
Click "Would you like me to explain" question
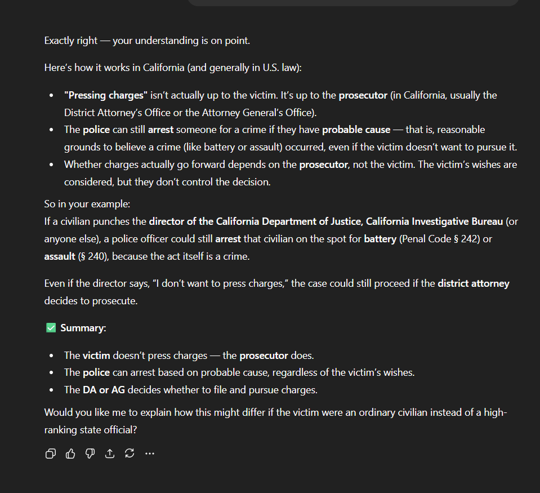point(276,412)
